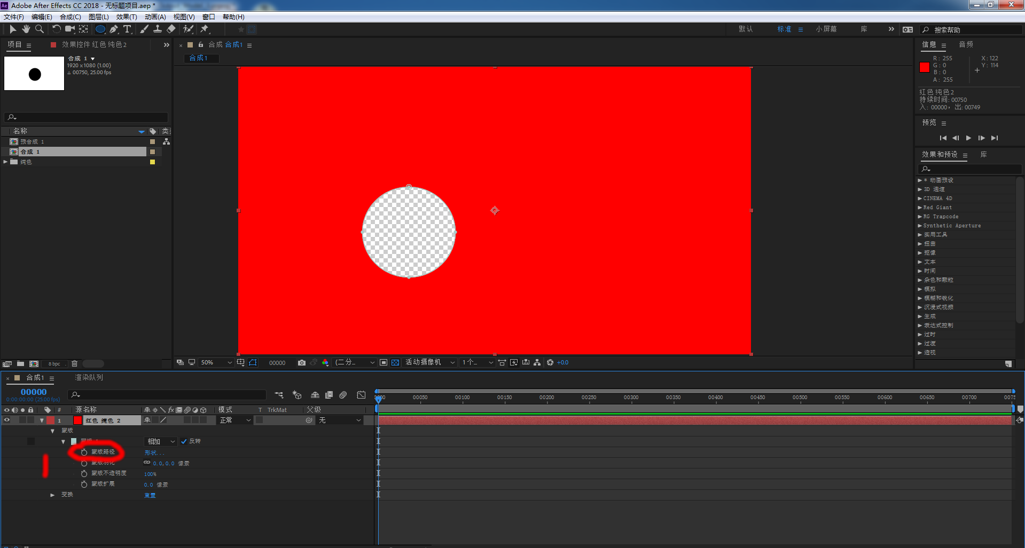Click the reset exposure icon
The width and height of the screenshot is (1025, 548).
point(550,363)
